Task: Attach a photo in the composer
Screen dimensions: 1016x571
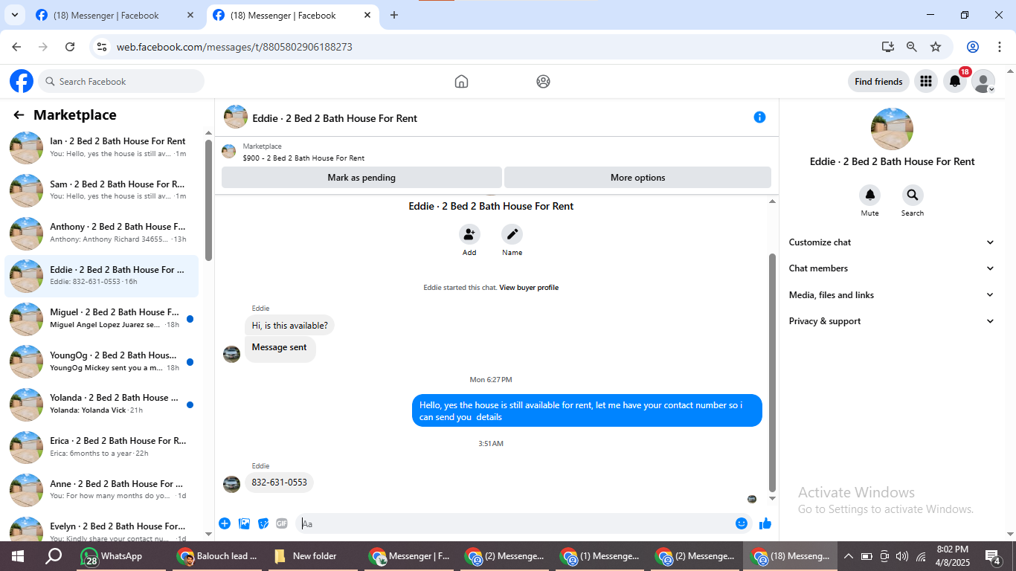Action: (x=244, y=524)
